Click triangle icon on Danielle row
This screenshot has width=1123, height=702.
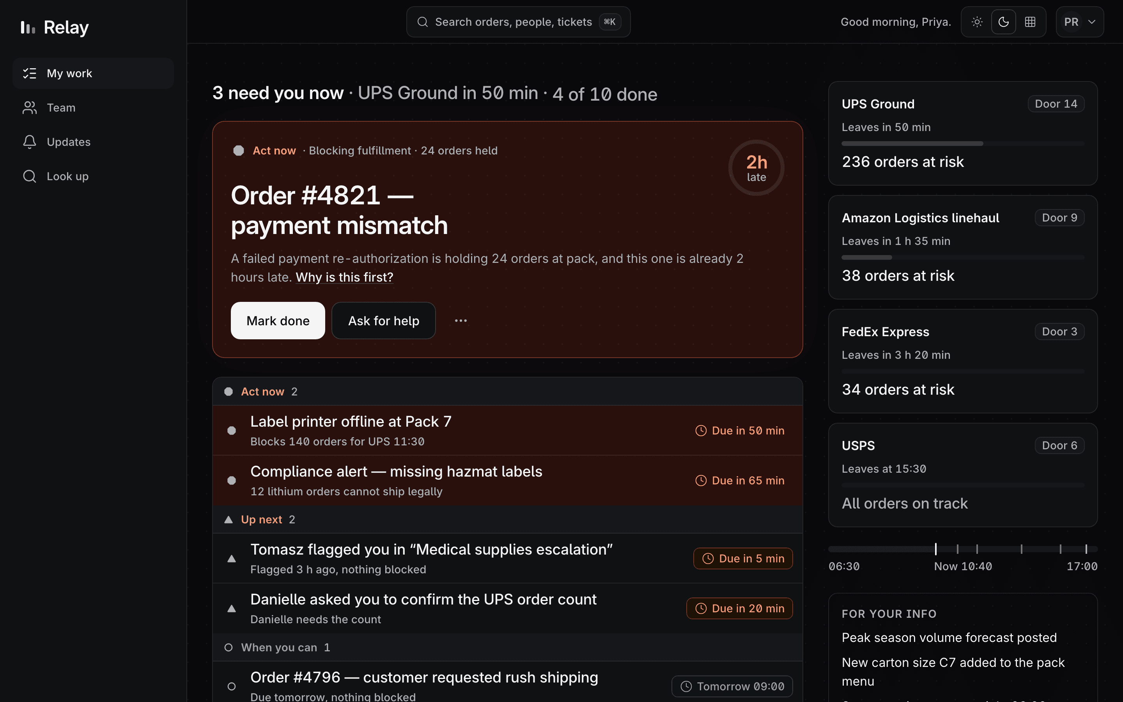coord(232,609)
